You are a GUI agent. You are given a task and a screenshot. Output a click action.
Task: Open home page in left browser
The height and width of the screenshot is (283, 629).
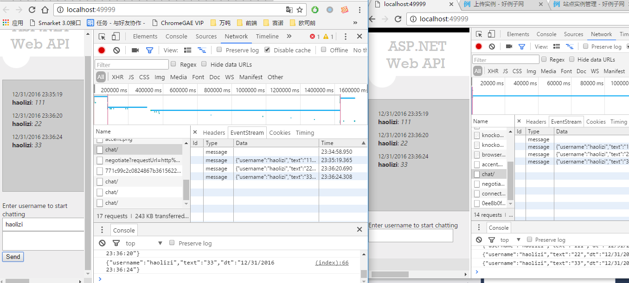[45, 10]
